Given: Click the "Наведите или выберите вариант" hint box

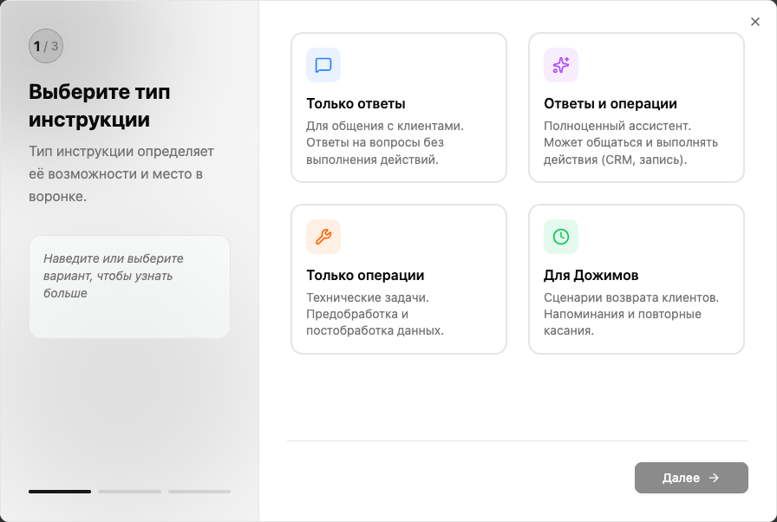Looking at the screenshot, I should point(129,286).
